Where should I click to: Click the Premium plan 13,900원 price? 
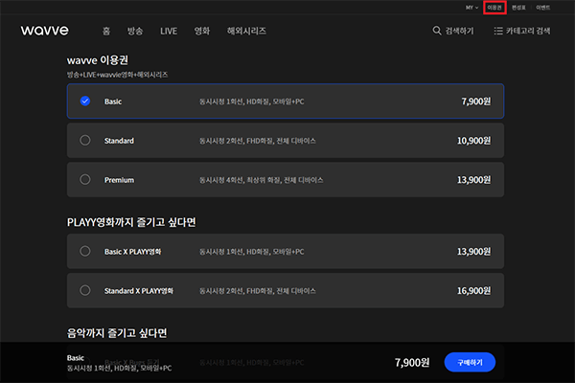click(x=473, y=180)
